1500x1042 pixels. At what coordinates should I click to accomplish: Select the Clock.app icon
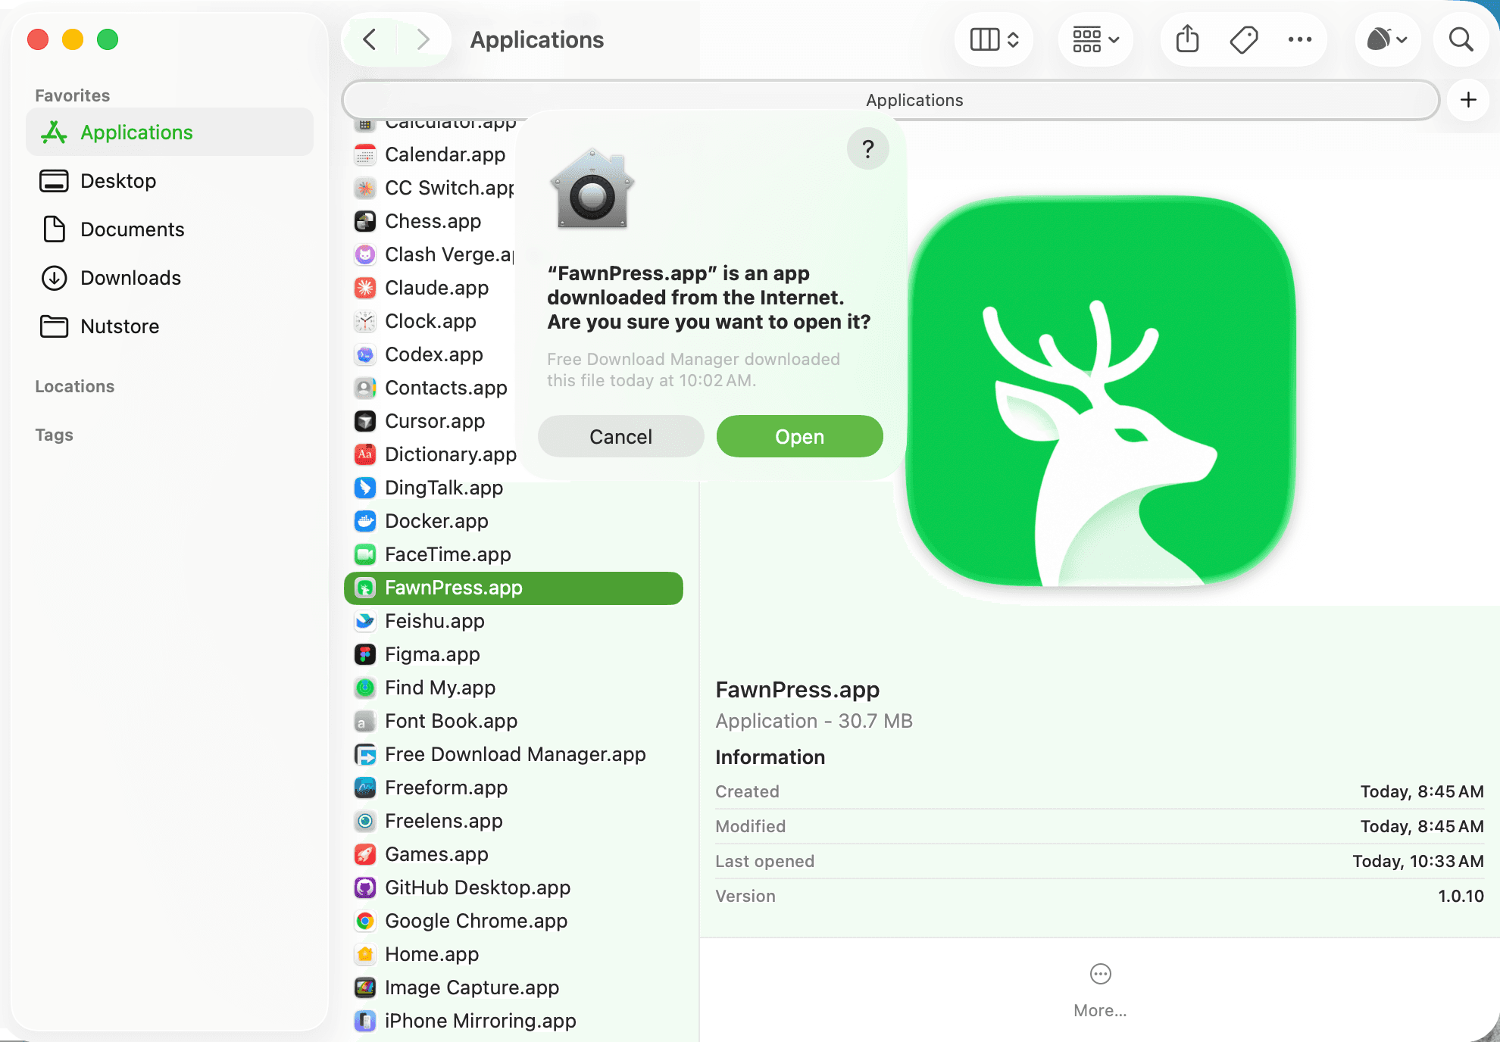(365, 321)
